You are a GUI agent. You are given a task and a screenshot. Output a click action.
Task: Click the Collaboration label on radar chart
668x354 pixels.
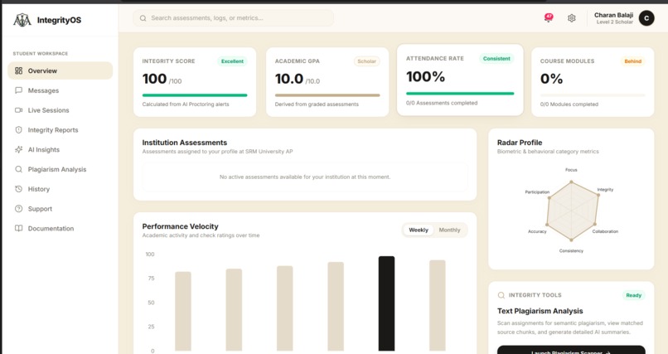coord(605,231)
